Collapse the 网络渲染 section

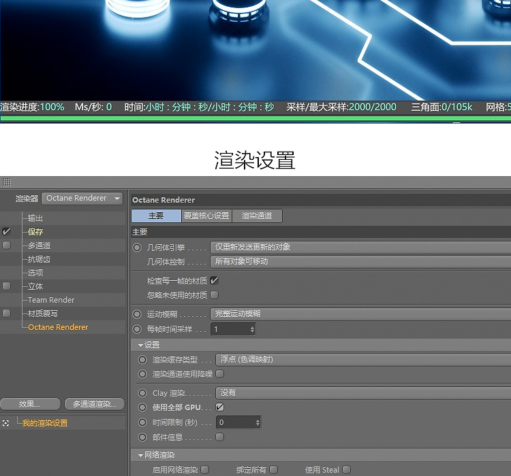tap(141, 456)
